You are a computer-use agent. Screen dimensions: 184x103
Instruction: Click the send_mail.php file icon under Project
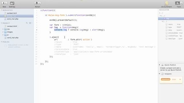point(5,37)
